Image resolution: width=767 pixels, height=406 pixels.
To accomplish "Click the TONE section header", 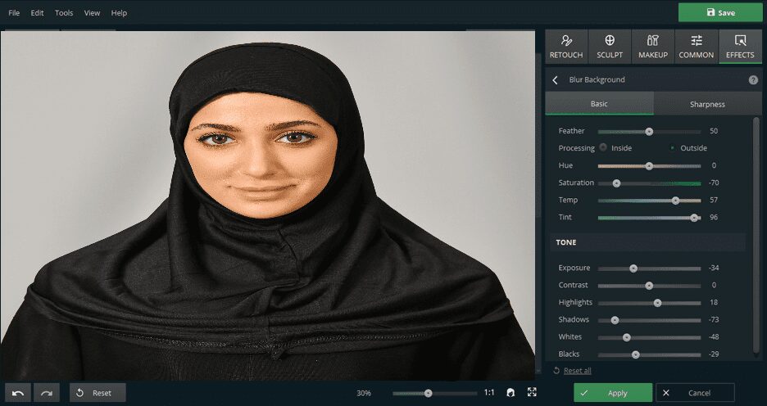I will (x=647, y=242).
